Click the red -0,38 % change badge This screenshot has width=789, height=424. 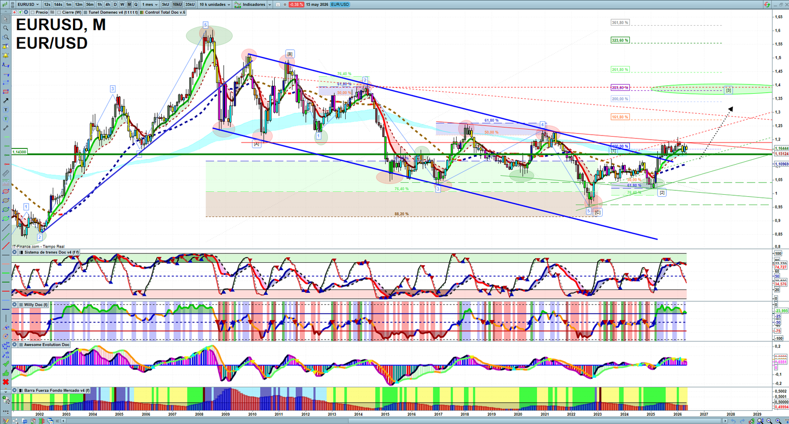point(296,4)
